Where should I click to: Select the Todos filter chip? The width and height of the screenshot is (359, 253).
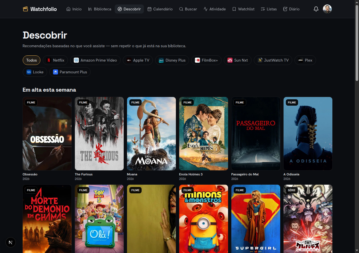click(x=31, y=60)
